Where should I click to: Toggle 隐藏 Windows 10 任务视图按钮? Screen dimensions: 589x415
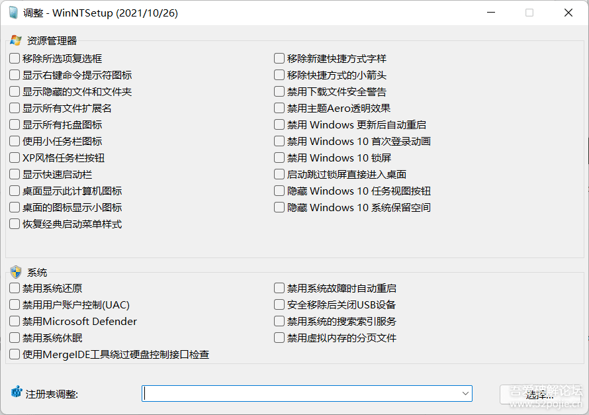click(x=279, y=191)
